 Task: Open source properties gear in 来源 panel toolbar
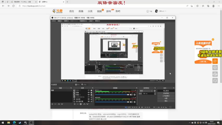[x=81, y=104]
